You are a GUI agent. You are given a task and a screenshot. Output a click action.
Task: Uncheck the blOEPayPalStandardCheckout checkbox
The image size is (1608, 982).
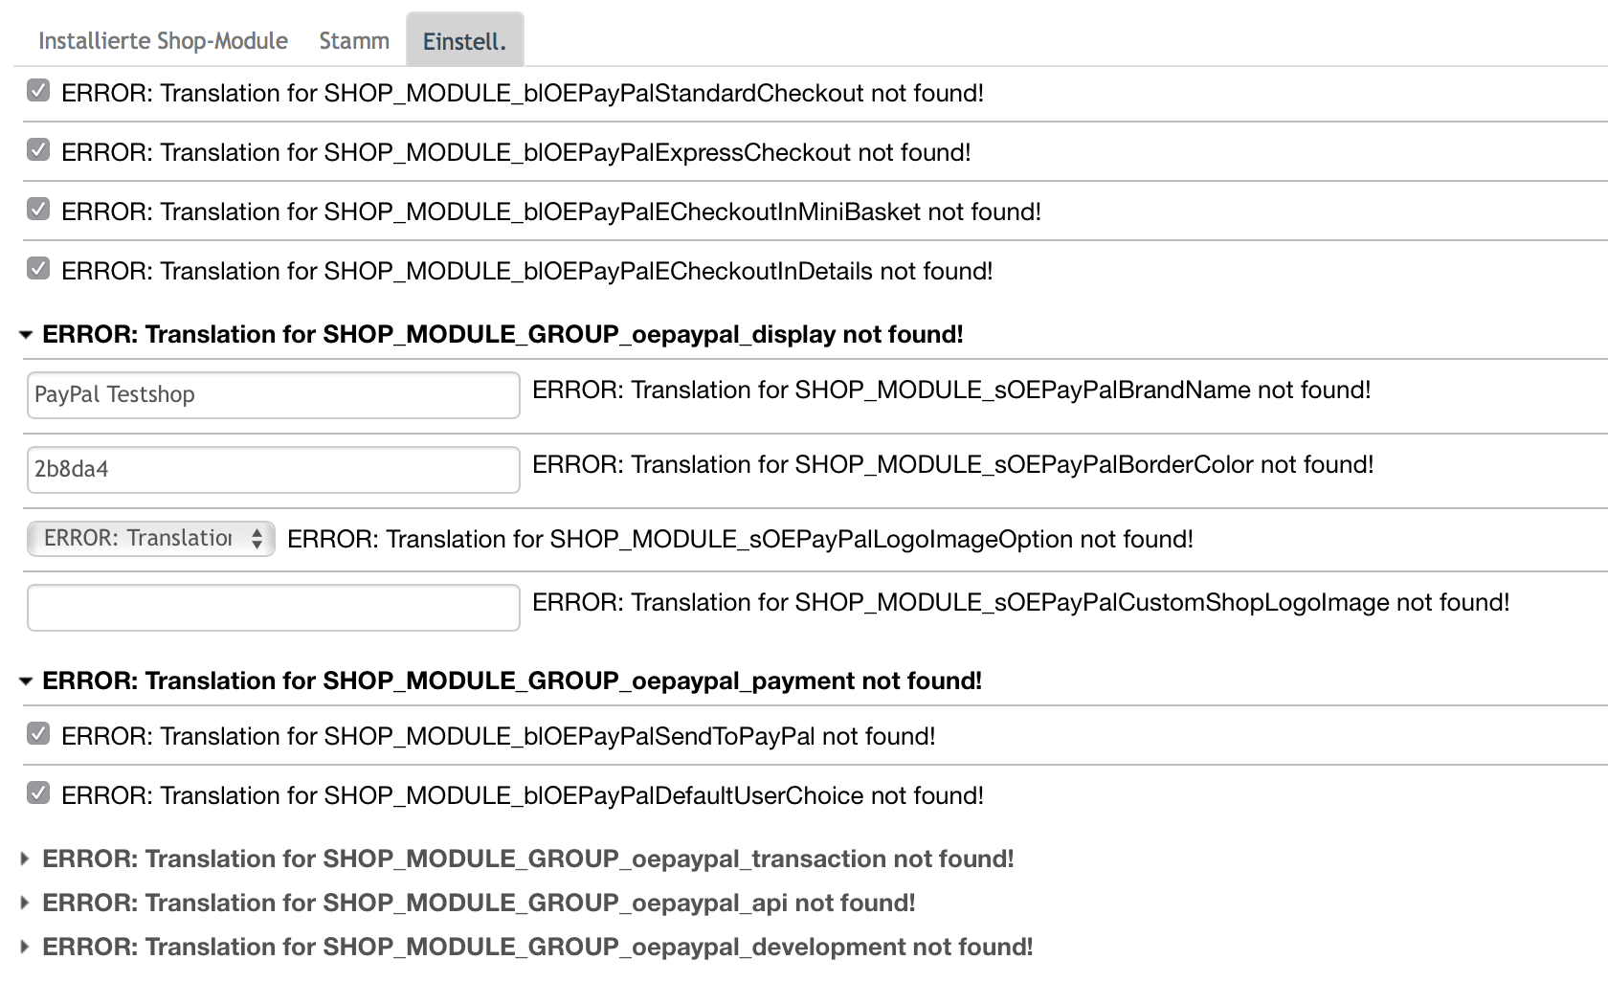pyautogui.click(x=38, y=91)
